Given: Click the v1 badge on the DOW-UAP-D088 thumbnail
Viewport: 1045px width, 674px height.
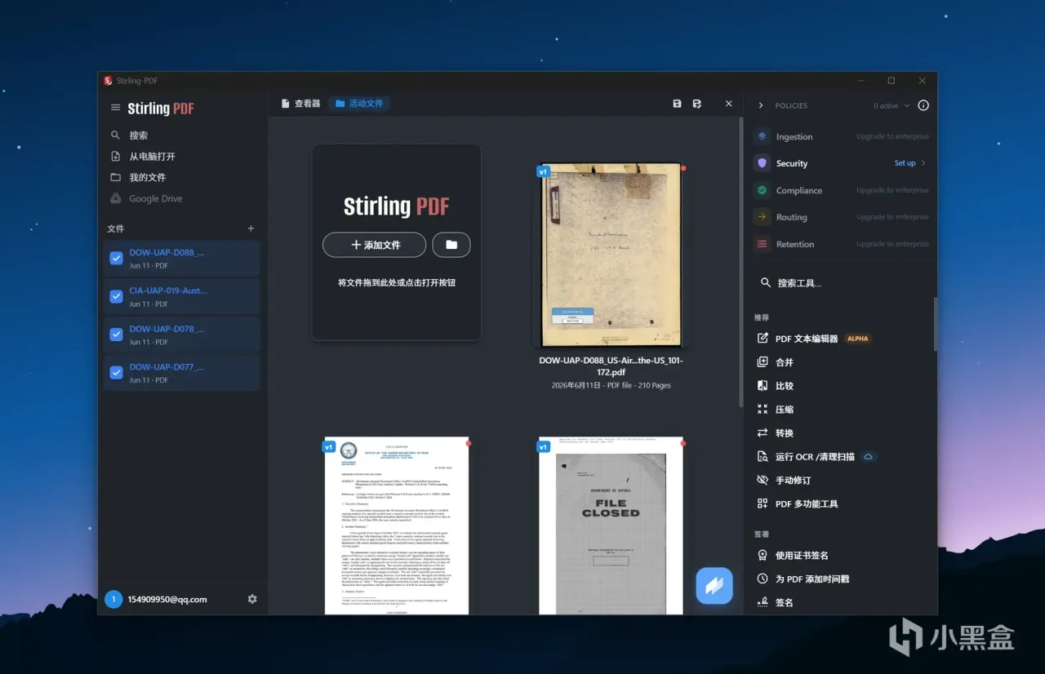Looking at the screenshot, I should pos(544,172).
